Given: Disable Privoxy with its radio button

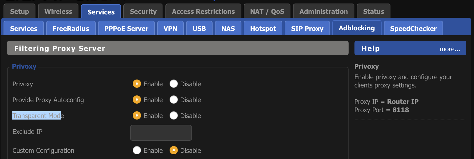Looking at the screenshot, I should click(x=174, y=84).
